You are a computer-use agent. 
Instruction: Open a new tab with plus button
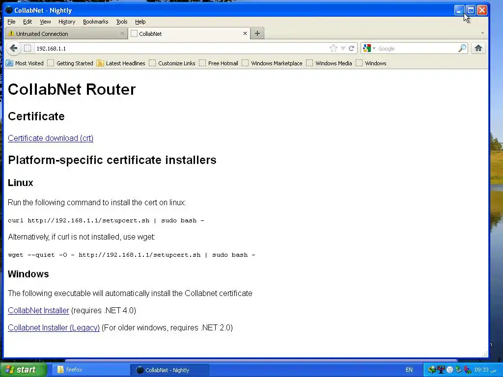pos(257,33)
